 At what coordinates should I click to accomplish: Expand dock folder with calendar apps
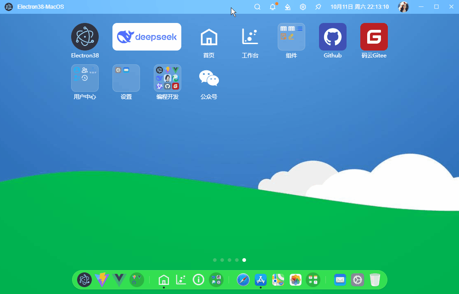pos(313,280)
